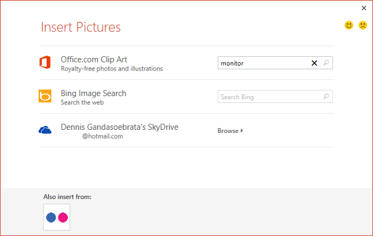Click the blue SkyDrive cloud icon
The height and width of the screenshot is (236, 373).
click(45, 130)
